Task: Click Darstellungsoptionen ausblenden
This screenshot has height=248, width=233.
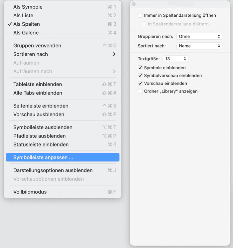Action: (53, 170)
